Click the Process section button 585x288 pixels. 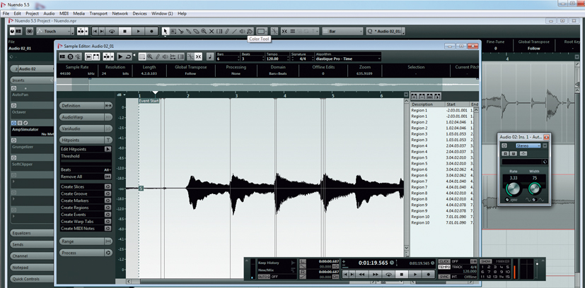tap(86, 253)
